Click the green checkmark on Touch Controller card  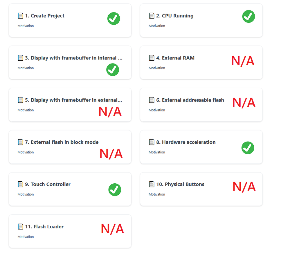115,190
